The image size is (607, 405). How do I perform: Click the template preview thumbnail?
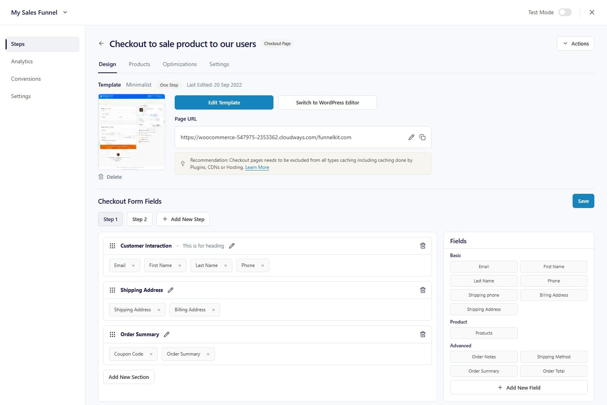(132, 132)
